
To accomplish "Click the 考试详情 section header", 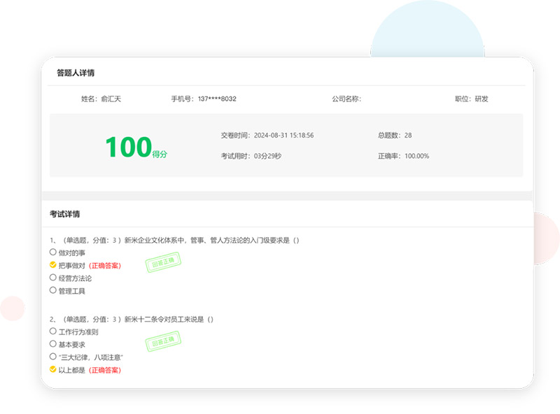I will tap(64, 214).
